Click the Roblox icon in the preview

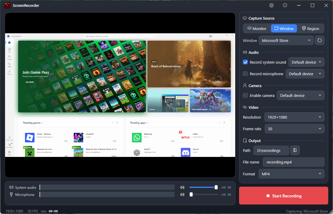coord(30,138)
